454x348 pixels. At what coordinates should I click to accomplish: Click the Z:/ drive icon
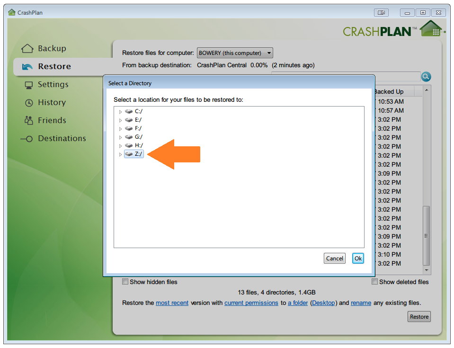click(x=129, y=154)
